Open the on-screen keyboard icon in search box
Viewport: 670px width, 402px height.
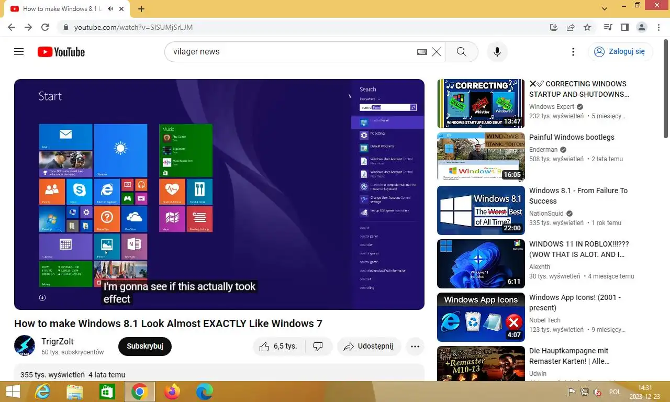pyautogui.click(x=422, y=52)
